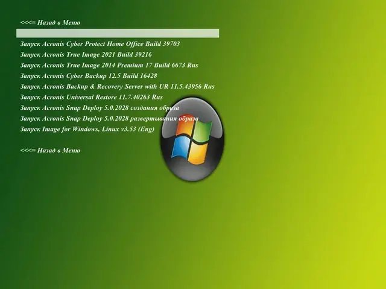Run Snap Deploy 5.0.2028 развертывания образа
386x289 pixels.
tap(109, 118)
